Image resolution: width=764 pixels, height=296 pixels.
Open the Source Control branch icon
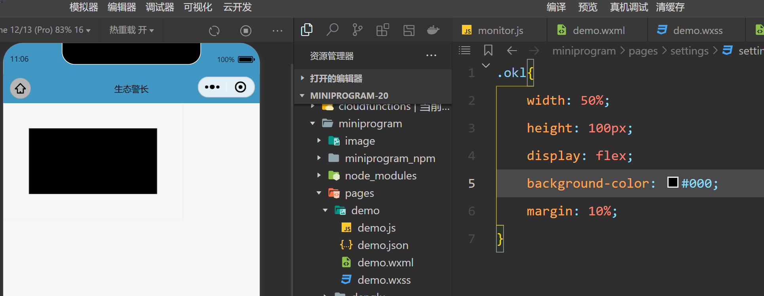(357, 30)
